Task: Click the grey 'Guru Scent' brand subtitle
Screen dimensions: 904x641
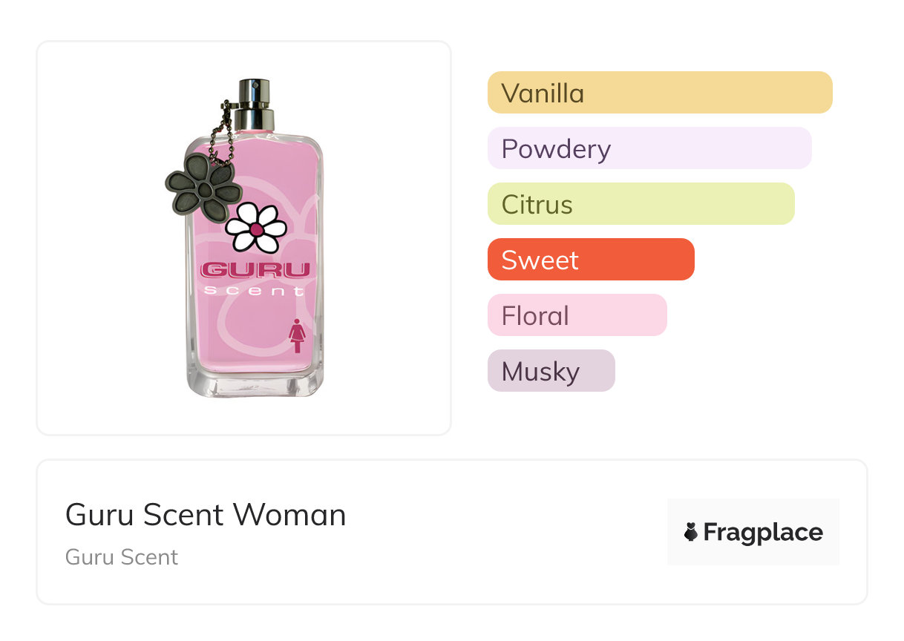Action: point(122,557)
